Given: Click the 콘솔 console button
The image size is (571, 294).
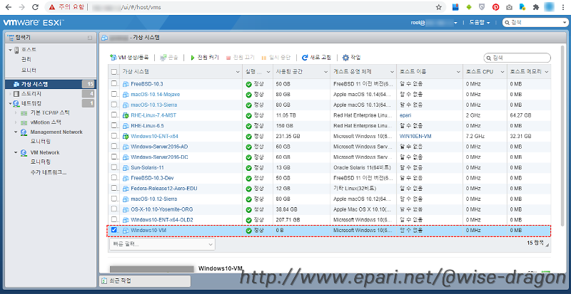Looking at the screenshot, I should pos(169,58).
